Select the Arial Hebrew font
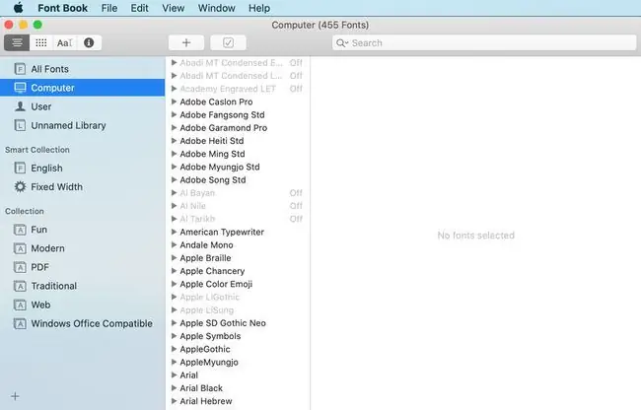The width and height of the screenshot is (641, 410). point(238,401)
